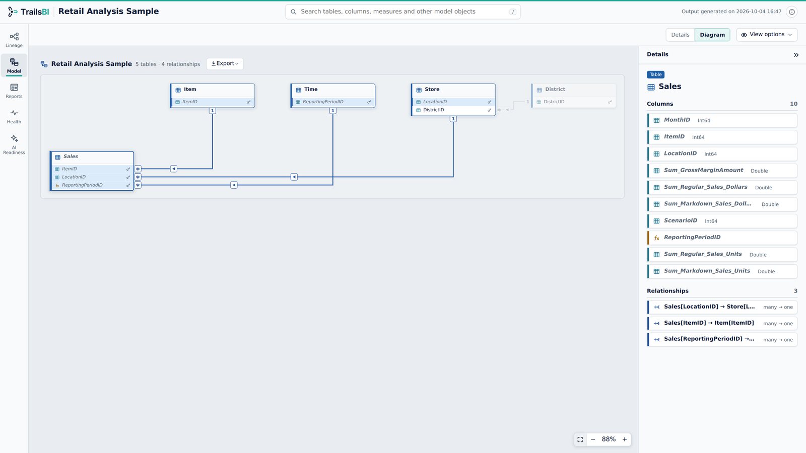The width and height of the screenshot is (806, 453).
Task: Select the ItemID column in Details panel
Action: tap(722, 137)
